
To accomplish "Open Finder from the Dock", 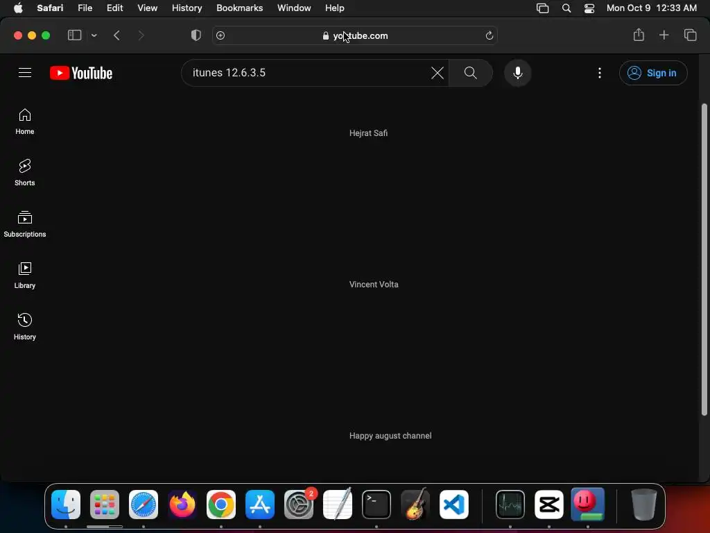I will coord(66,505).
